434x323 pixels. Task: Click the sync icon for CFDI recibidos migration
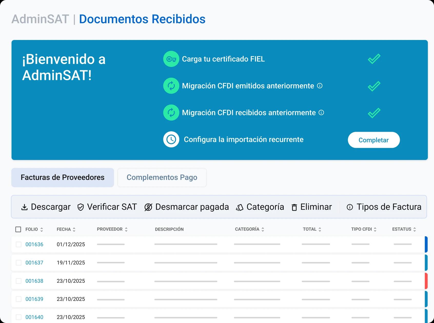(x=171, y=113)
